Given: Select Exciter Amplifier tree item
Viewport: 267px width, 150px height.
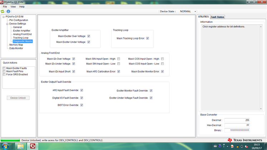Looking at the screenshot, I should pos(22,31).
